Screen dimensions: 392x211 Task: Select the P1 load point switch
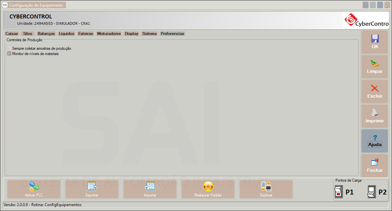point(339,192)
